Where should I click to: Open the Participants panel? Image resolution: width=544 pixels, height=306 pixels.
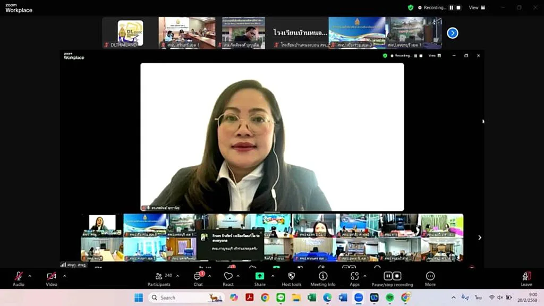coord(159,279)
